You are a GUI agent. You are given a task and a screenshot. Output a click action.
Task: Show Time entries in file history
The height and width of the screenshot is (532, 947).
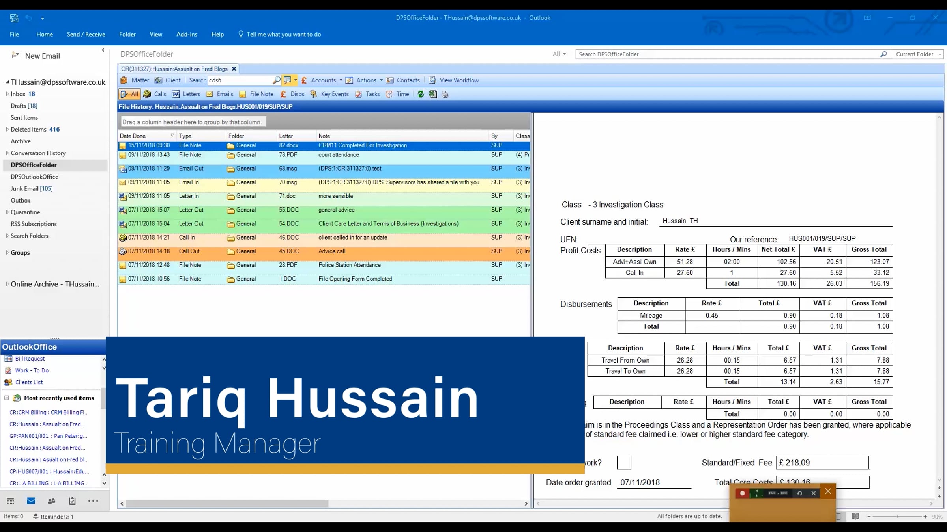[397, 94]
